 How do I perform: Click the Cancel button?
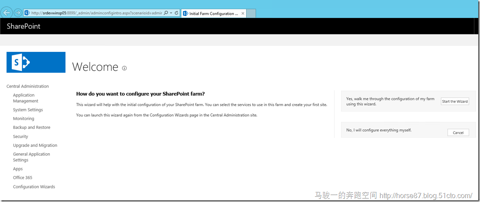(x=458, y=132)
